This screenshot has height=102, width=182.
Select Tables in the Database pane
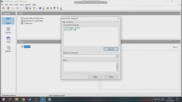click(x=8, y=21)
